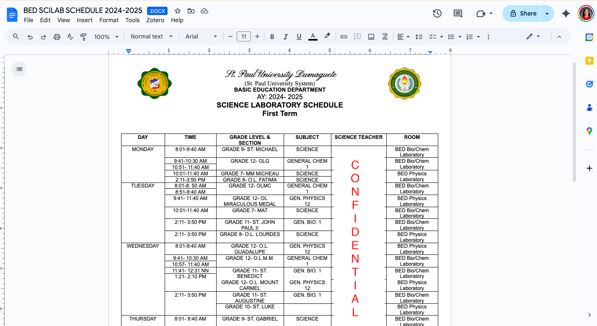597x326 pixels.
Task: Open bulleted list options arrow
Action: [x=460, y=37]
